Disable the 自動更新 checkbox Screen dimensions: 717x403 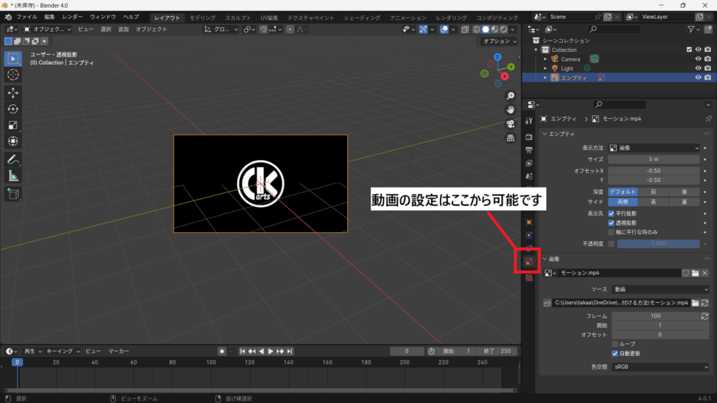point(615,353)
